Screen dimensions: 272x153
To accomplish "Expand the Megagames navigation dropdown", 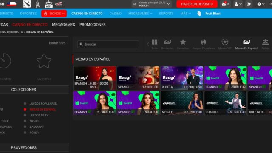I will tap(140, 14).
